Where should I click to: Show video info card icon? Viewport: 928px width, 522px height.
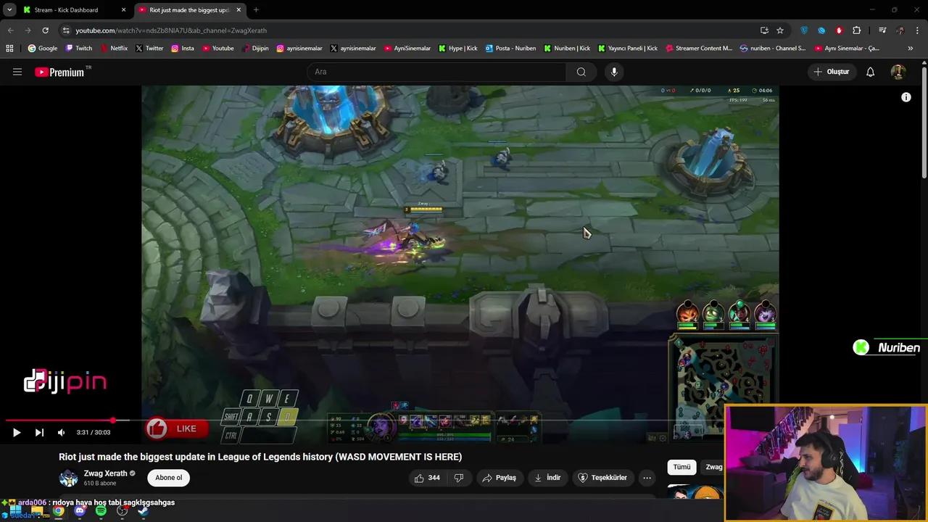[906, 97]
